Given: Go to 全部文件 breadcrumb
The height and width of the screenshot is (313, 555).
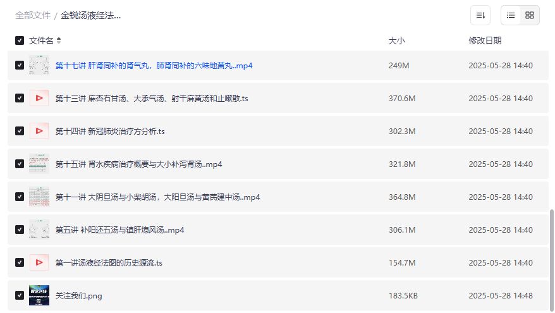Looking at the screenshot, I should coord(33,16).
